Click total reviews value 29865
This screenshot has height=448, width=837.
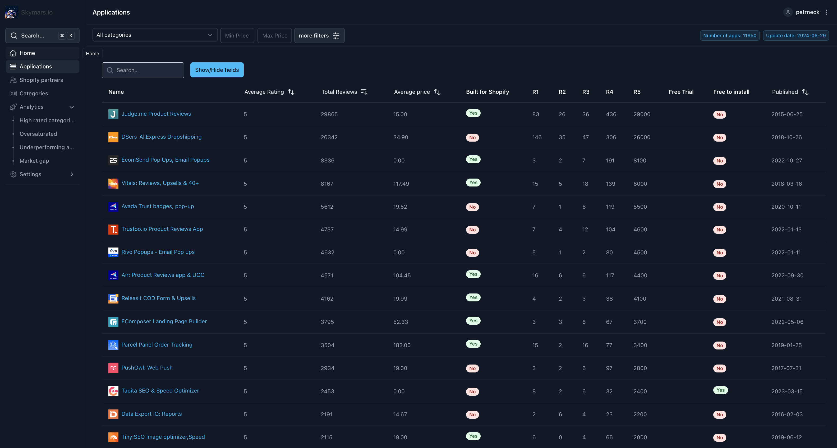(329, 114)
